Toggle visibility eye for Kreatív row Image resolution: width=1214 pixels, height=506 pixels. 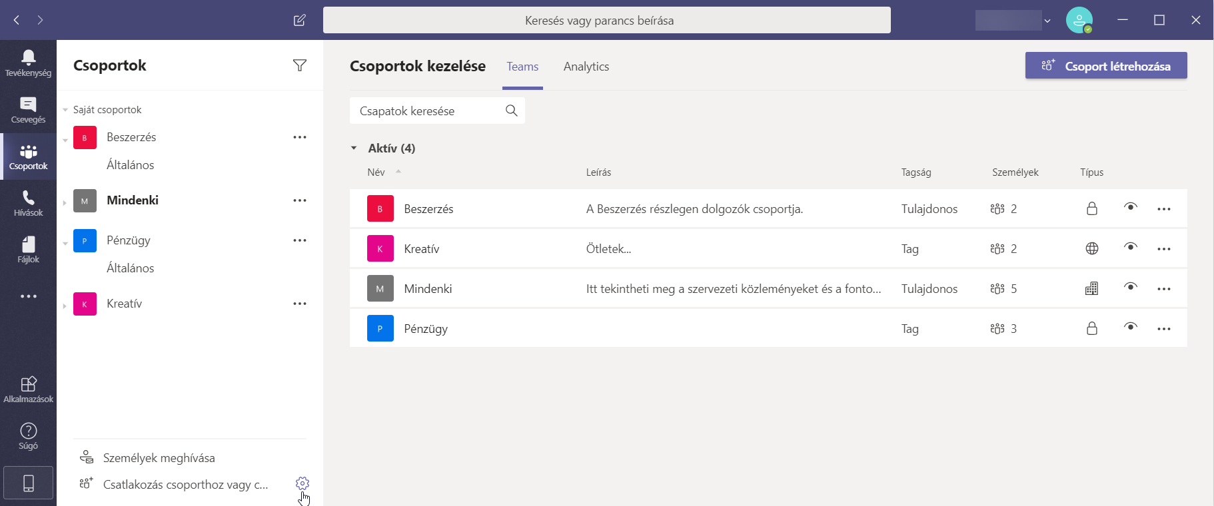tap(1130, 247)
